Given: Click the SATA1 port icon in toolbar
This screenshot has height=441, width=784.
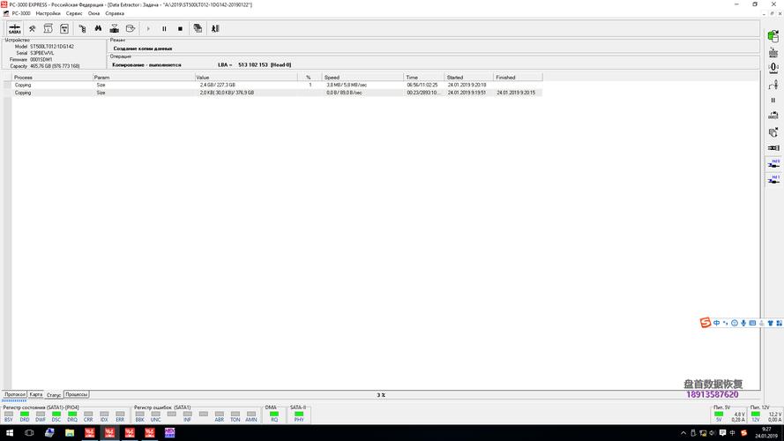Looking at the screenshot, I should point(14,28).
